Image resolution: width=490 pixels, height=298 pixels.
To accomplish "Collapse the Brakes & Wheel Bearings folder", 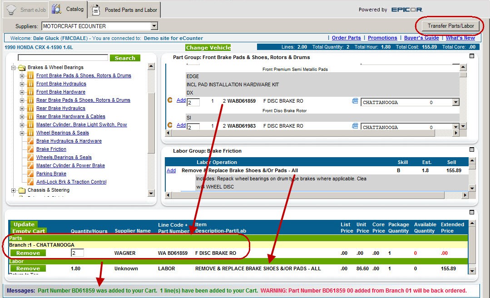I will (x=14, y=68).
